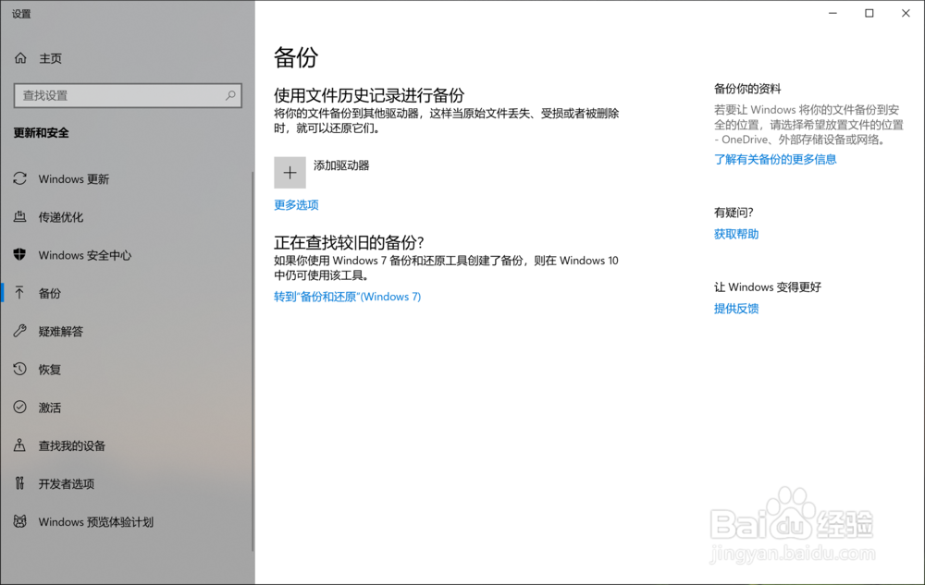
Task: Click the 更多选项 link
Action: pyautogui.click(x=296, y=204)
